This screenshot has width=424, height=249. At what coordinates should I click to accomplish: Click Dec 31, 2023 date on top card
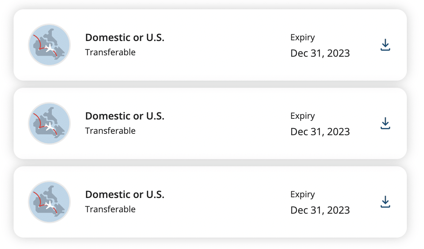click(x=320, y=54)
